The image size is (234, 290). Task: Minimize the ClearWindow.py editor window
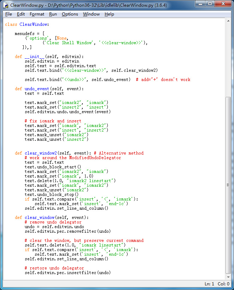tap(200, 4)
